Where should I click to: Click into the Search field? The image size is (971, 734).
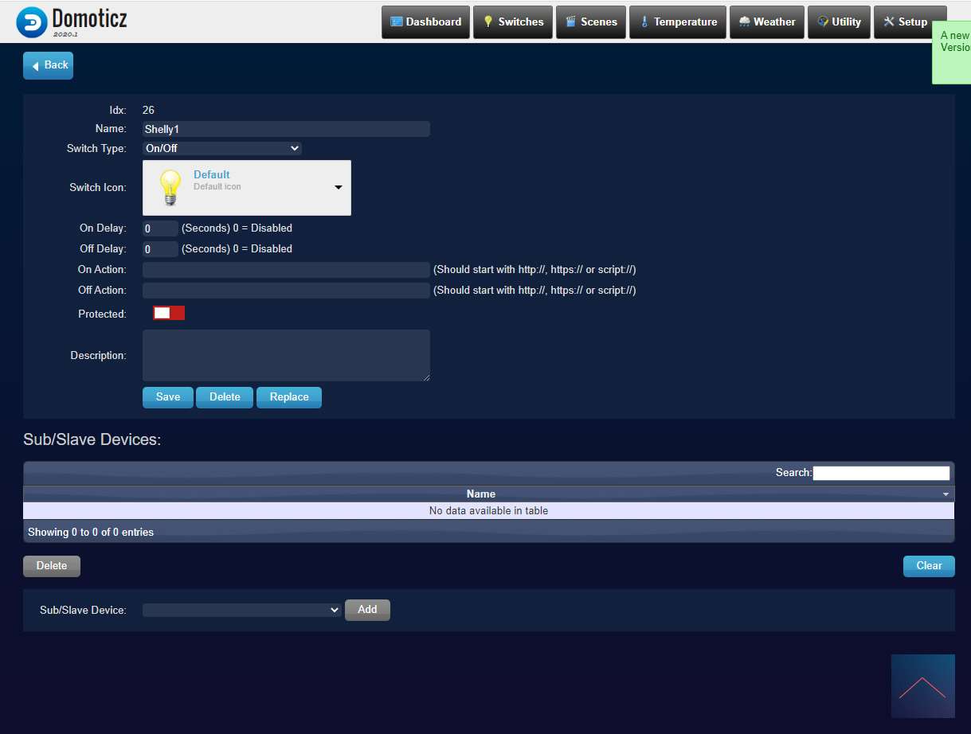point(881,473)
